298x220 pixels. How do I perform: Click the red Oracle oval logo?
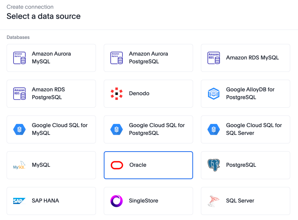[x=117, y=165]
